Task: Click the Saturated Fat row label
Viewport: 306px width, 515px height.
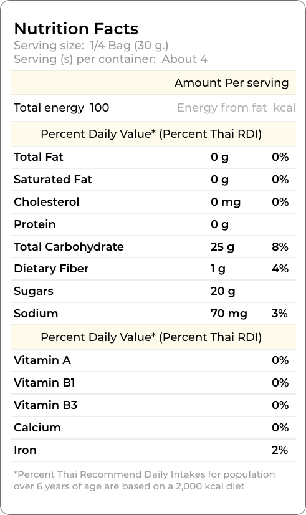Action: (53, 180)
